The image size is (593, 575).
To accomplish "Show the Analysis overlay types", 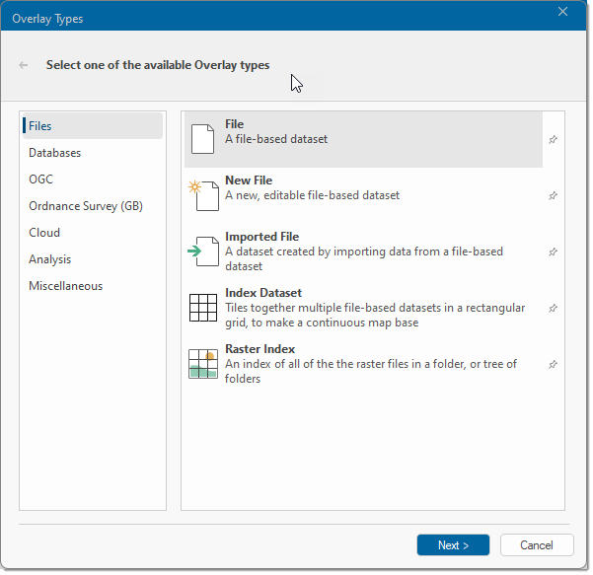I will click(50, 259).
